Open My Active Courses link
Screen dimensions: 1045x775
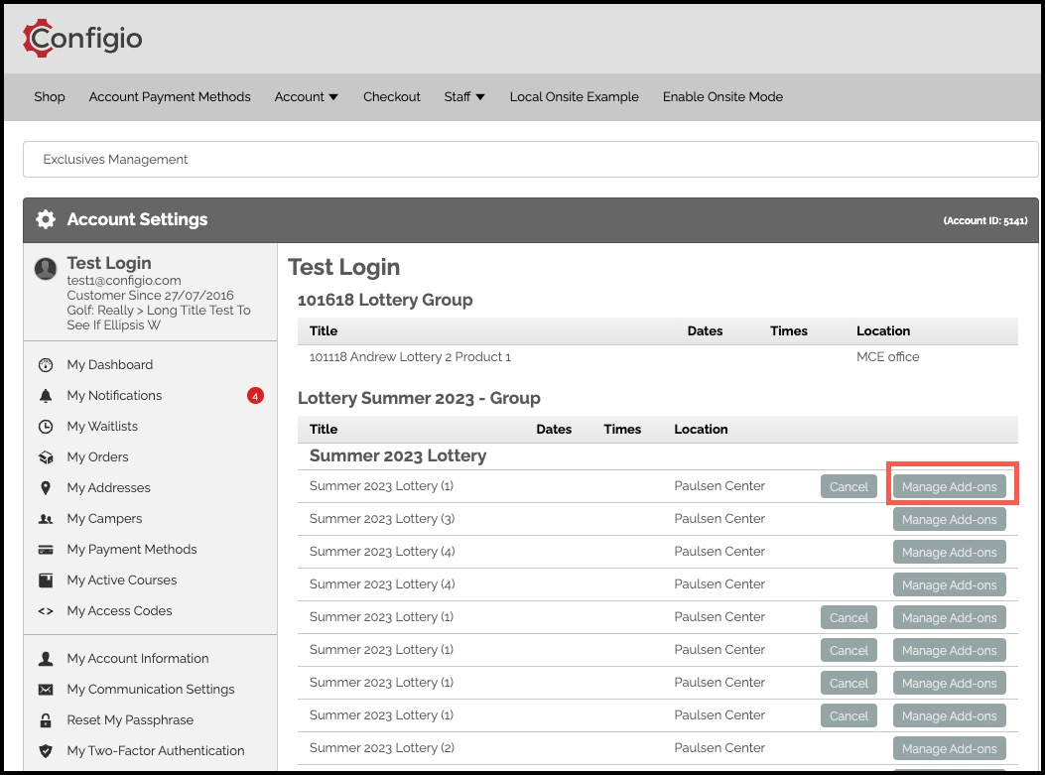tap(121, 581)
